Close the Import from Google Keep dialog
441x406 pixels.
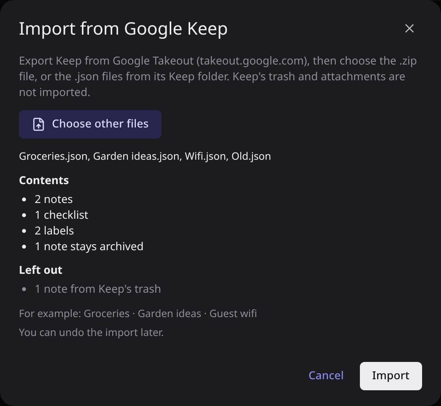click(409, 28)
